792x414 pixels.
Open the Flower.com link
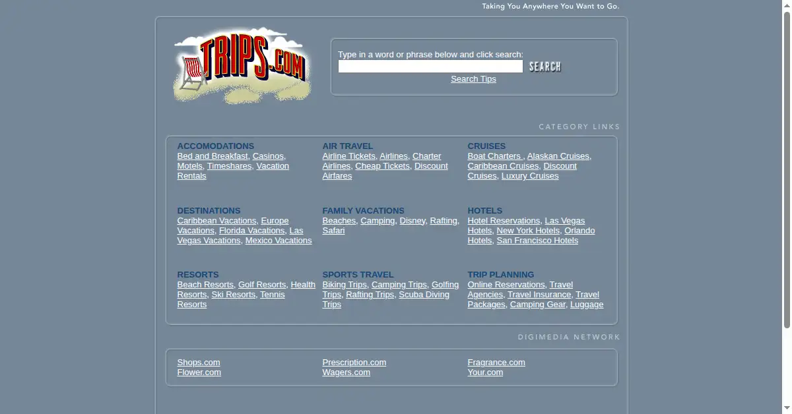199,372
